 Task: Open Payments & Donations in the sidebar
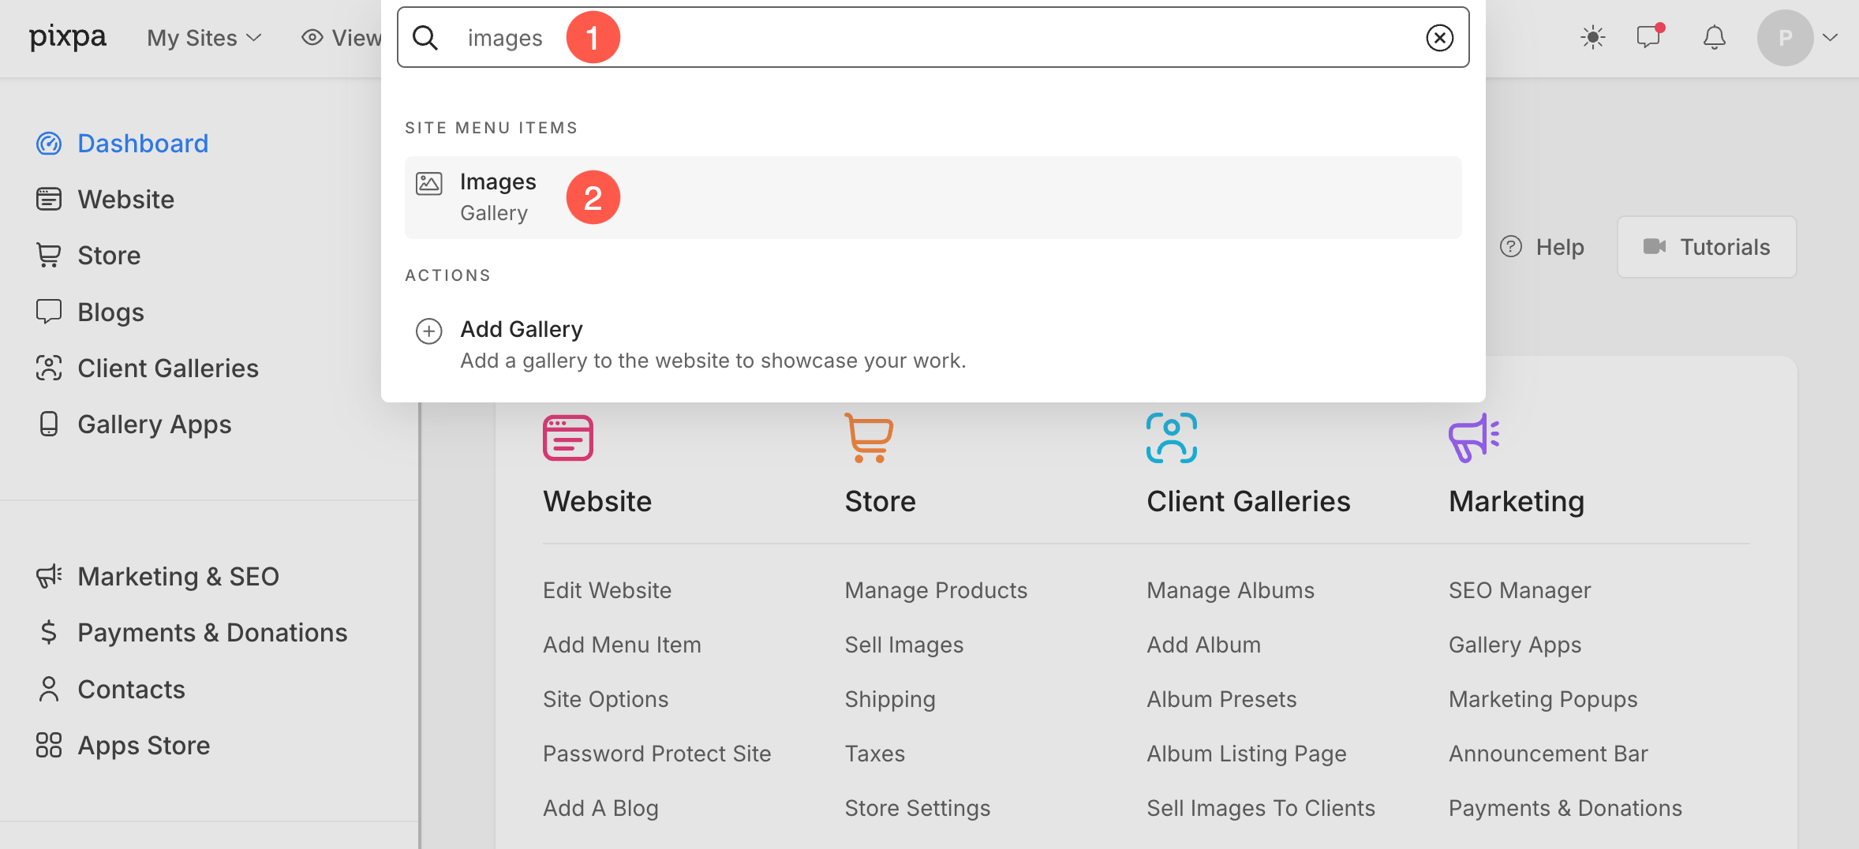click(x=212, y=633)
